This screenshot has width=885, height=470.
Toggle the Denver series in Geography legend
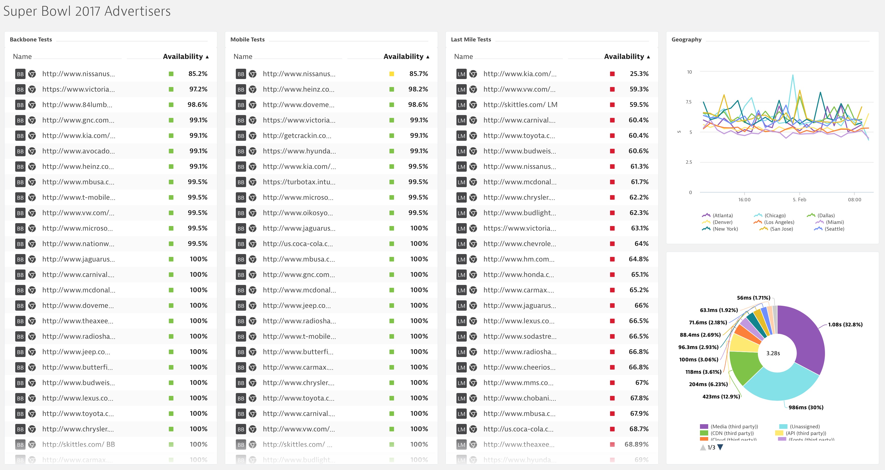tap(717, 222)
